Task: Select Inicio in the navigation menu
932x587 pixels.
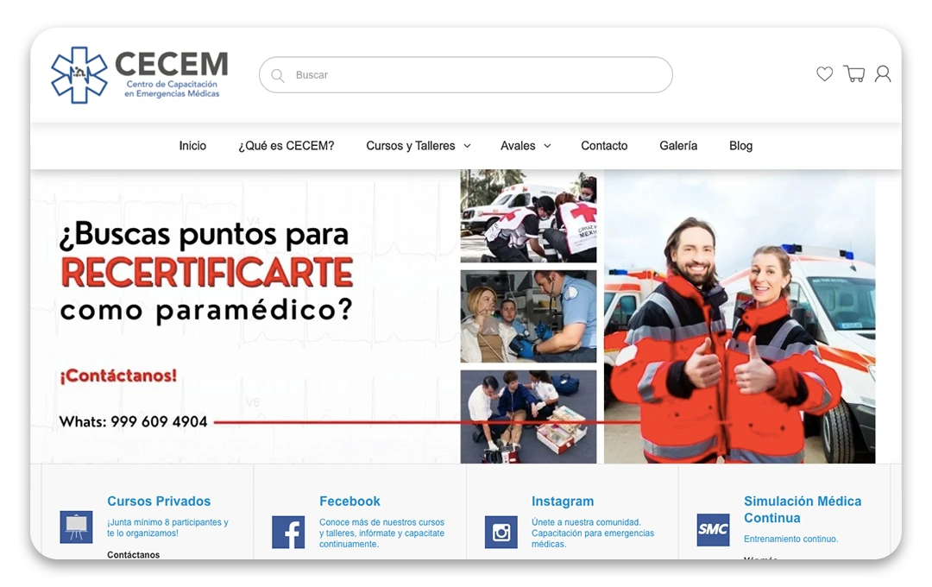Action: click(x=192, y=146)
